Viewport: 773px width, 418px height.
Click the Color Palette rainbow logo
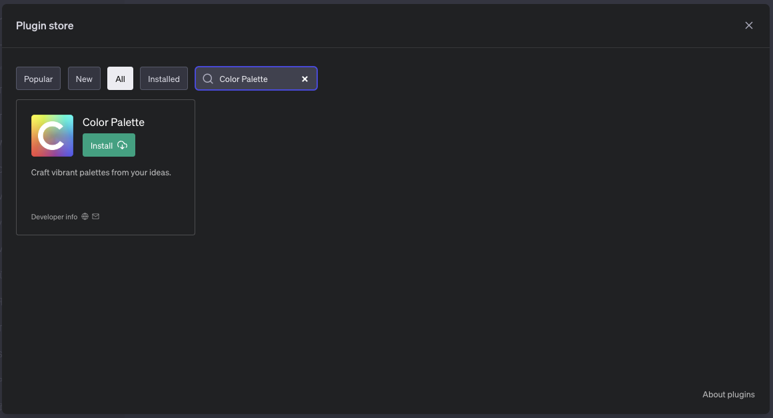52,135
